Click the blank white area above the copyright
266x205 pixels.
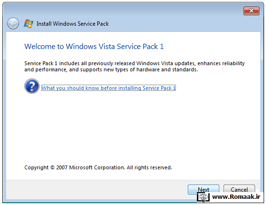[133, 128]
